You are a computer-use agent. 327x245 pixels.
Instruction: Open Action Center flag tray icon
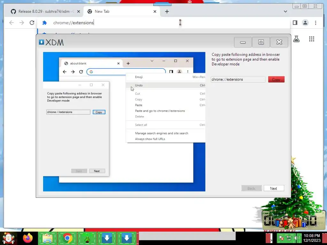click(281, 238)
